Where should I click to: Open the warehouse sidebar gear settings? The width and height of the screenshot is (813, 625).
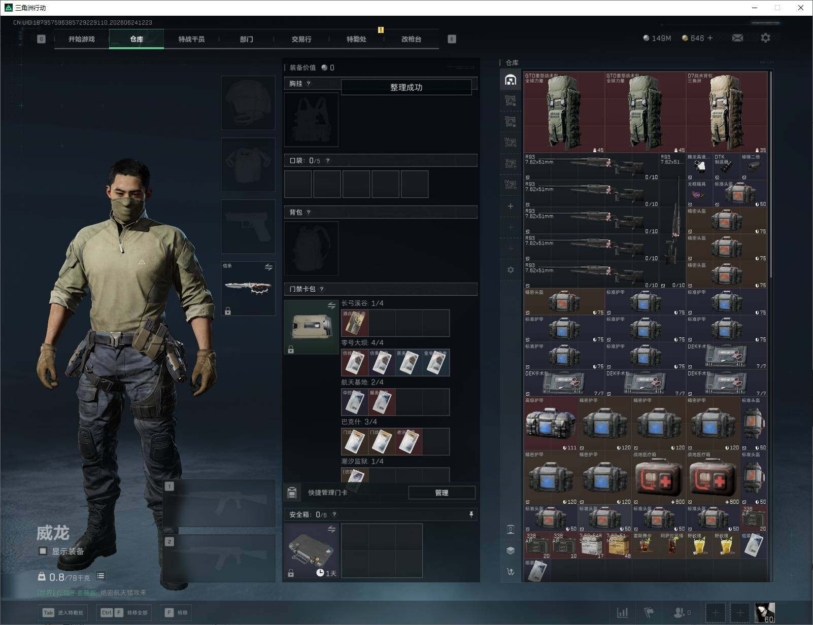click(x=511, y=270)
